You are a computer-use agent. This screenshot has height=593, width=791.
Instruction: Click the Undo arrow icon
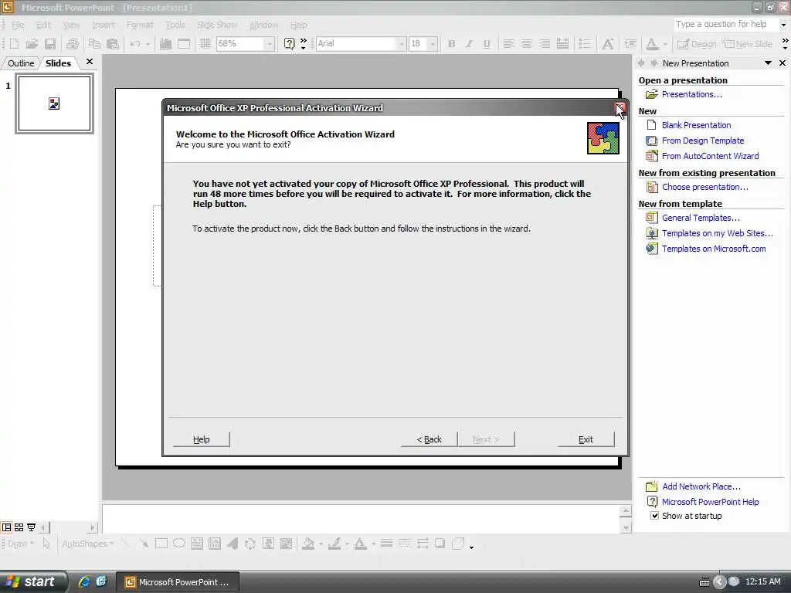pyautogui.click(x=134, y=44)
